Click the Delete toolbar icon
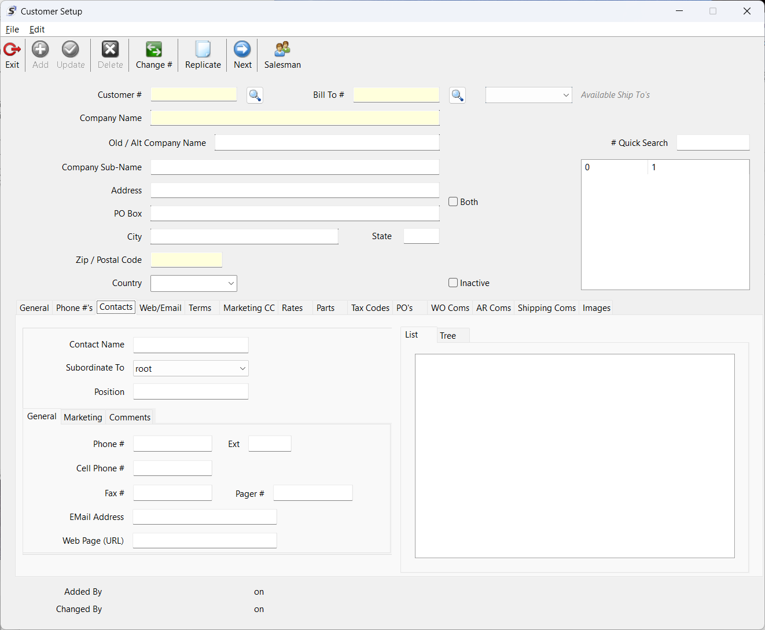 point(110,55)
